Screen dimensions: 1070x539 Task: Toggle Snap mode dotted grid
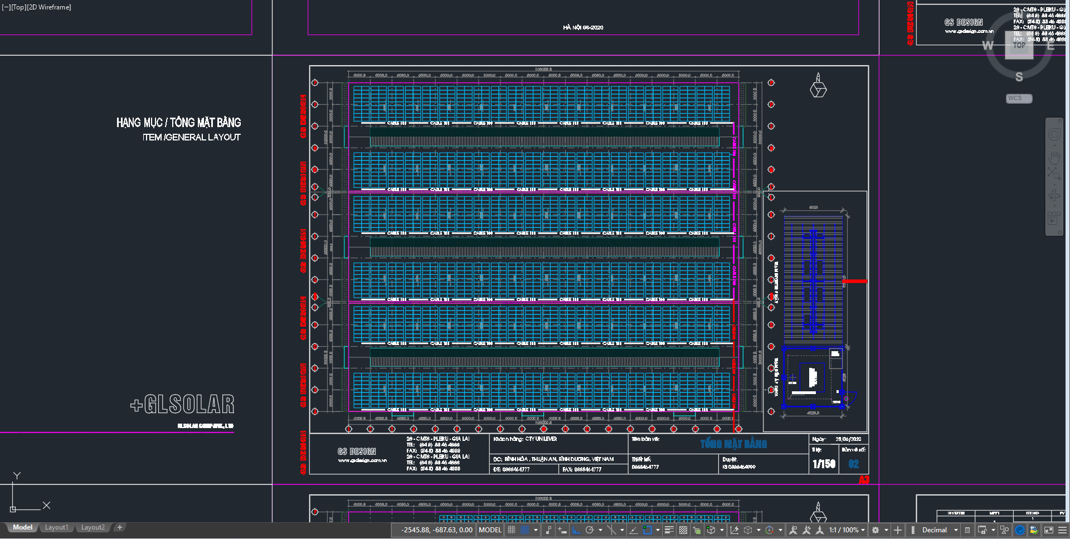[525, 530]
